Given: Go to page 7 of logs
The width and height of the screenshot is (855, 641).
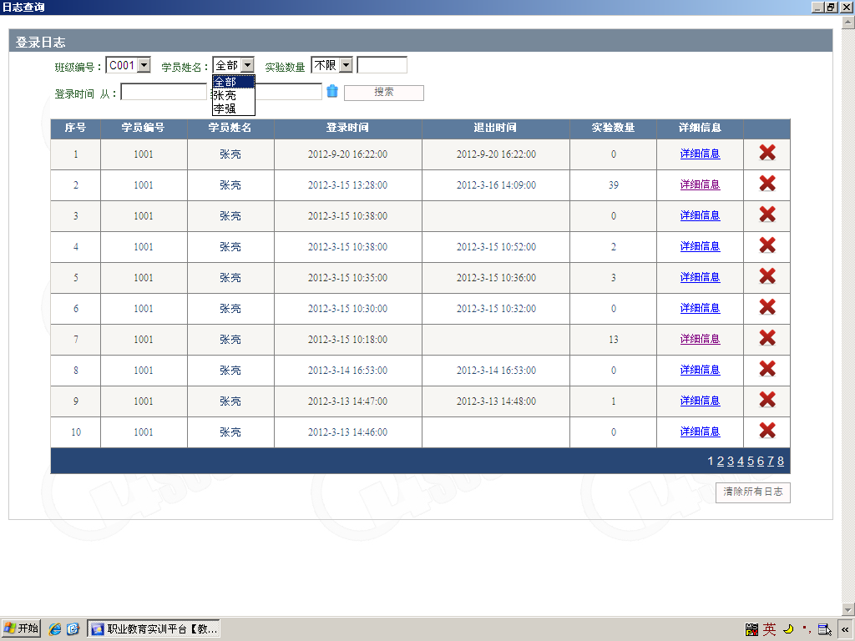Looking at the screenshot, I should click(771, 461).
